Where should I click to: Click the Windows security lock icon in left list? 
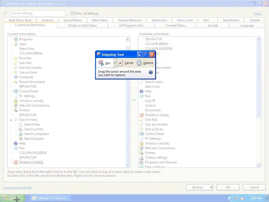[x=16, y=101]
